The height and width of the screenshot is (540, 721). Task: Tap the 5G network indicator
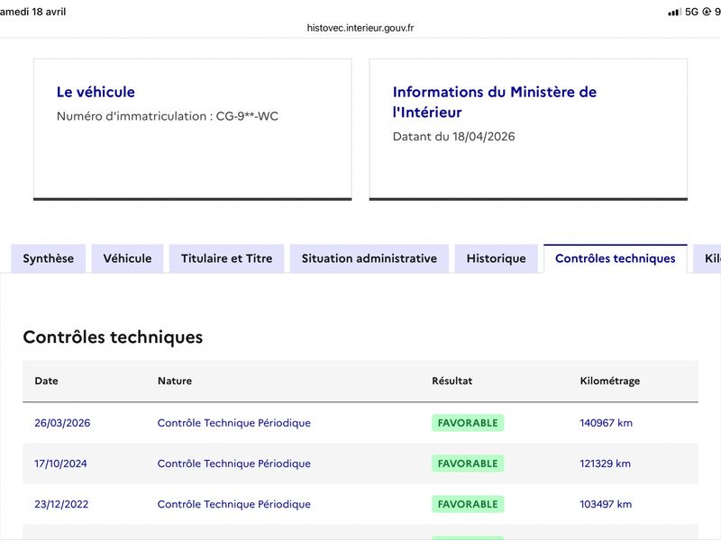[x=691, y=12]
